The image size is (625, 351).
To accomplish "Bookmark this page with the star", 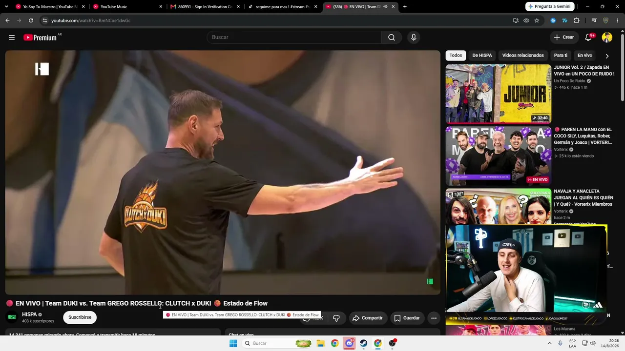I will (x=537, y=20).
